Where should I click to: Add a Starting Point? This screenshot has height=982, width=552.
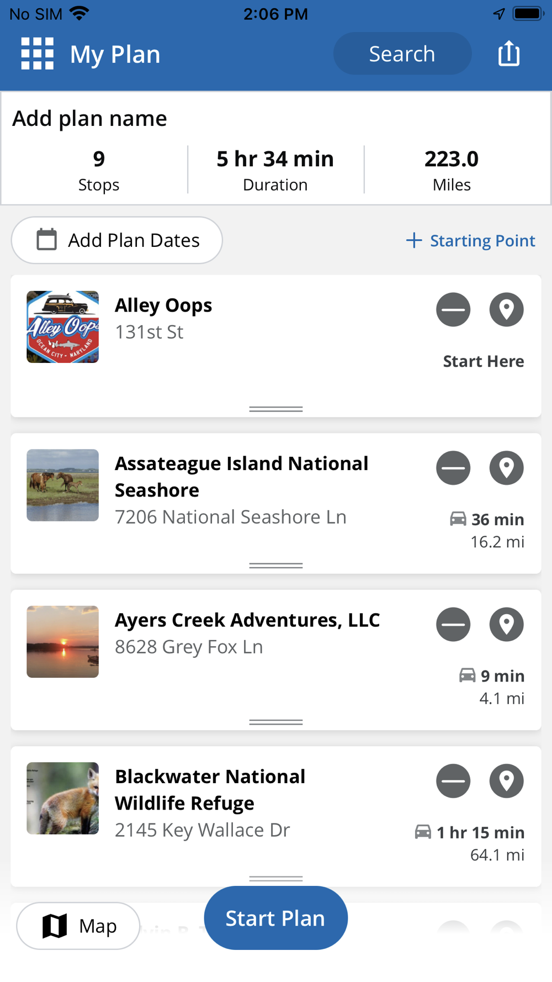click(x=470, y=240)
